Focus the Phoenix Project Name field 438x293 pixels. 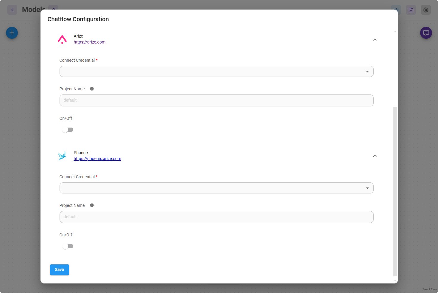coord(216,217)
